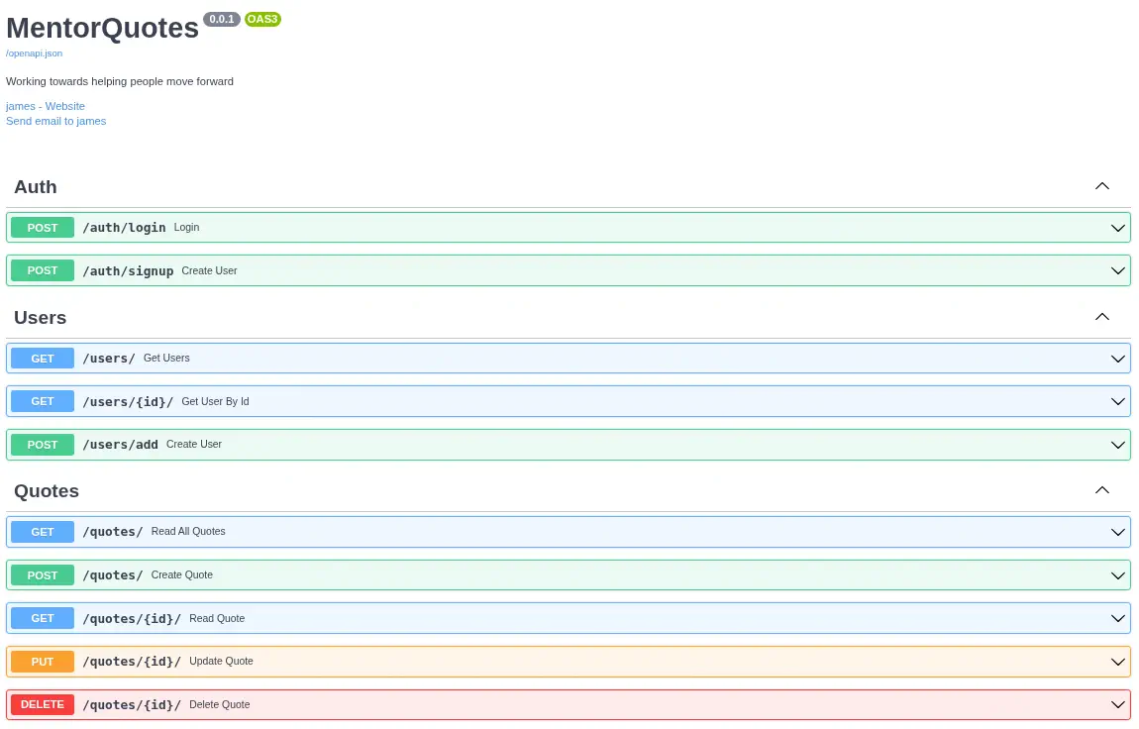1139x729 pixels.
Task: Select the Quotes section heading
Action: tap(47, 491)
